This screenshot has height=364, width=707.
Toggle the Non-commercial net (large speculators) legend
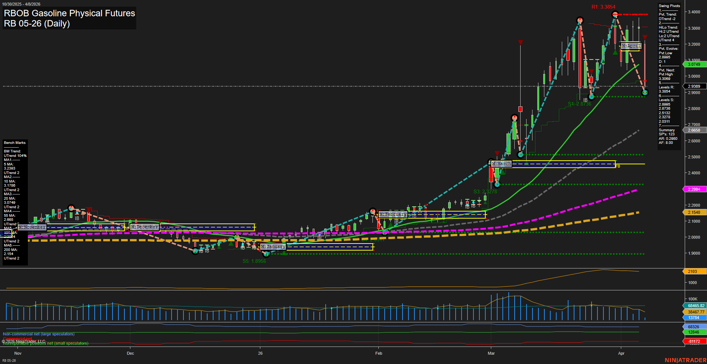tap(38, 334)
